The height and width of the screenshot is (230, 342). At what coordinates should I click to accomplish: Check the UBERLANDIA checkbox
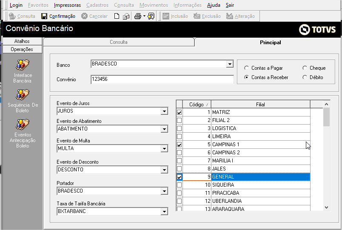[x=179, y=201]
